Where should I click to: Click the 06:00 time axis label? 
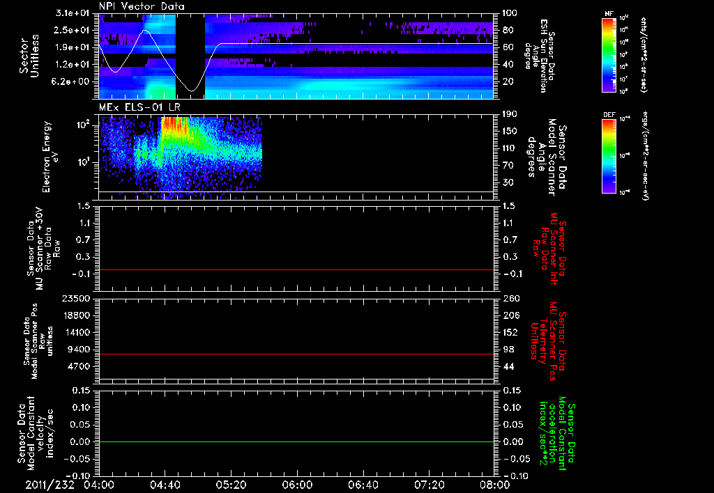point(297,485)
